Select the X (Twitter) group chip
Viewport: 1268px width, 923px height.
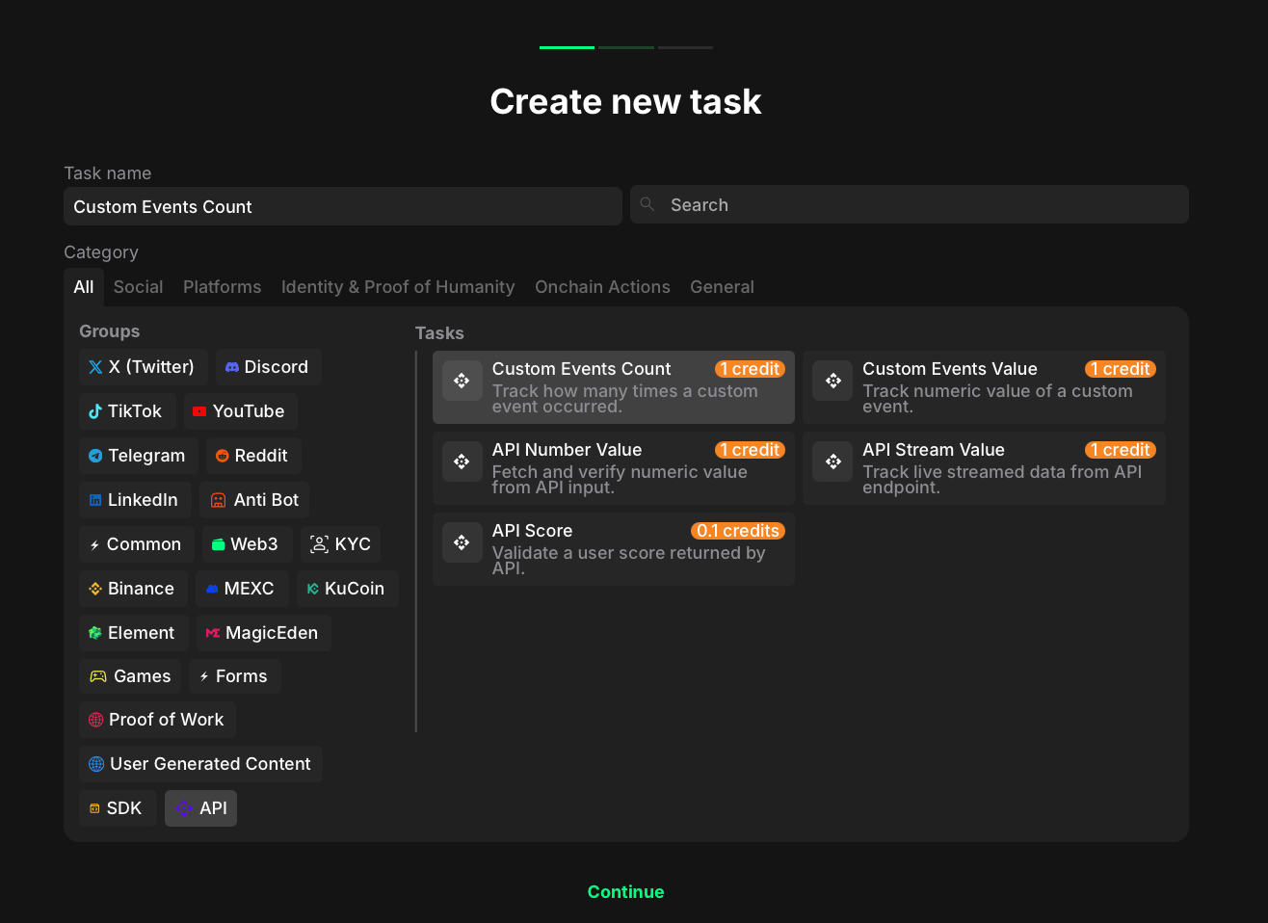(143, 367)
